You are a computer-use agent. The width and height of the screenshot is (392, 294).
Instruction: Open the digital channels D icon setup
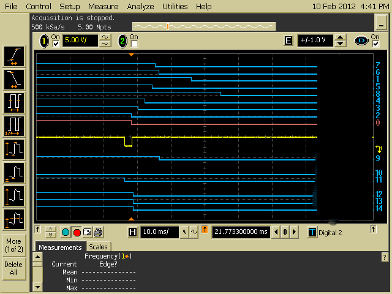[361, 40]
